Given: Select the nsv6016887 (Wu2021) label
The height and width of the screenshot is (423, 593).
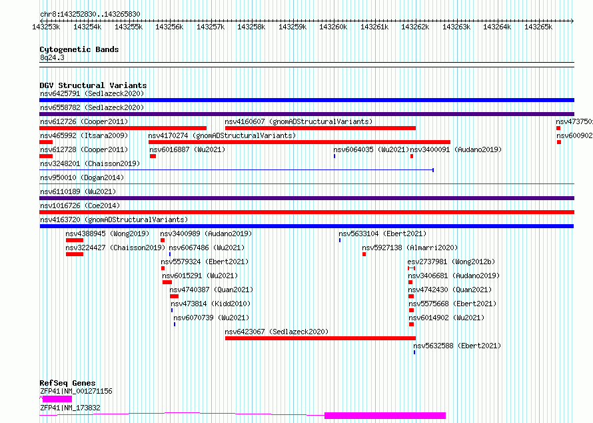Looking at the screenshot, I should [x=187, y=149].
